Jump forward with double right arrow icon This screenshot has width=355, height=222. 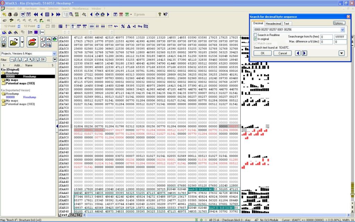point(58,14)
